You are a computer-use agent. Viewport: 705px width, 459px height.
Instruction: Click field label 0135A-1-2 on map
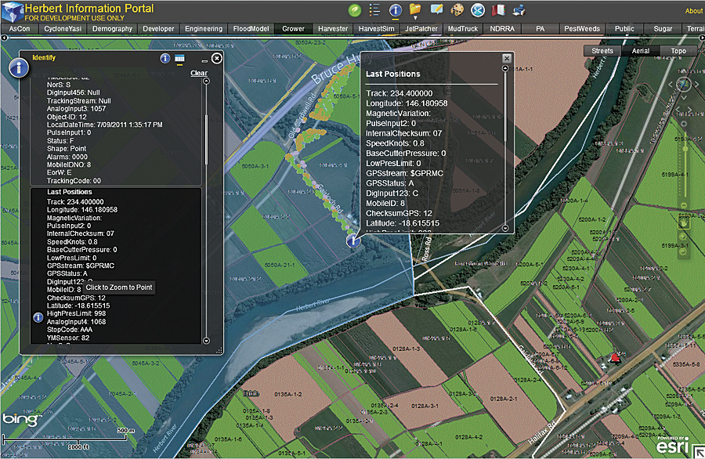pyautogui.click(x=287, y=395)
